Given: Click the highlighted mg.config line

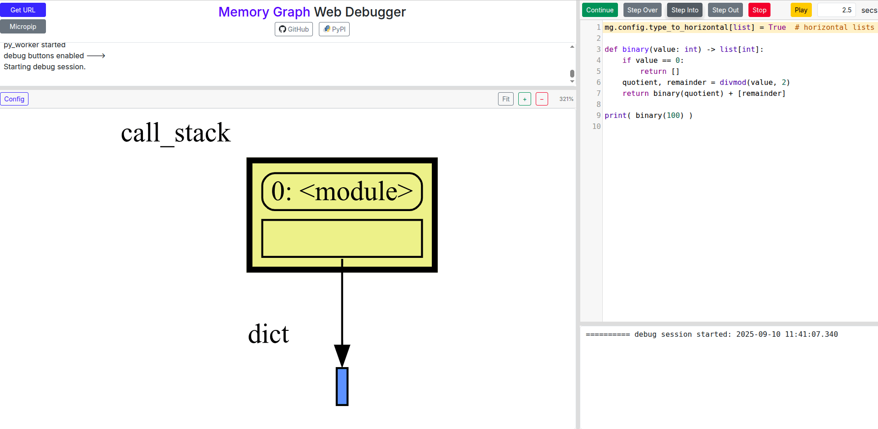Looking at the screenshot, I should click(x=740, y=28).
